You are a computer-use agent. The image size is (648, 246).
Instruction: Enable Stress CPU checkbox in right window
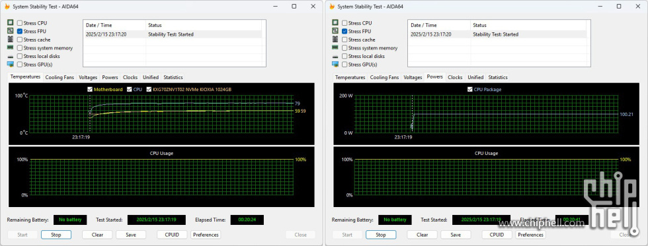point(344,23)
